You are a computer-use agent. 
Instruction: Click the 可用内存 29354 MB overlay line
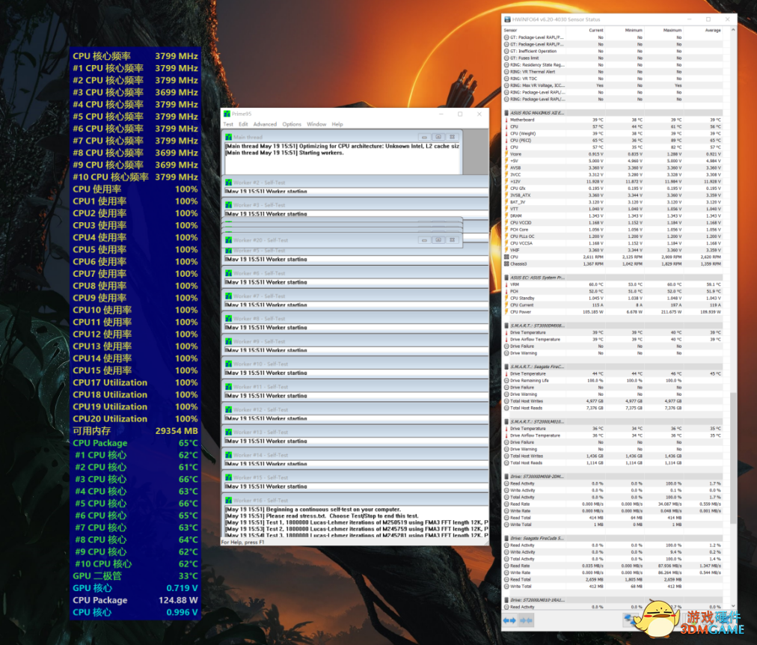click(x=135, y=431)
